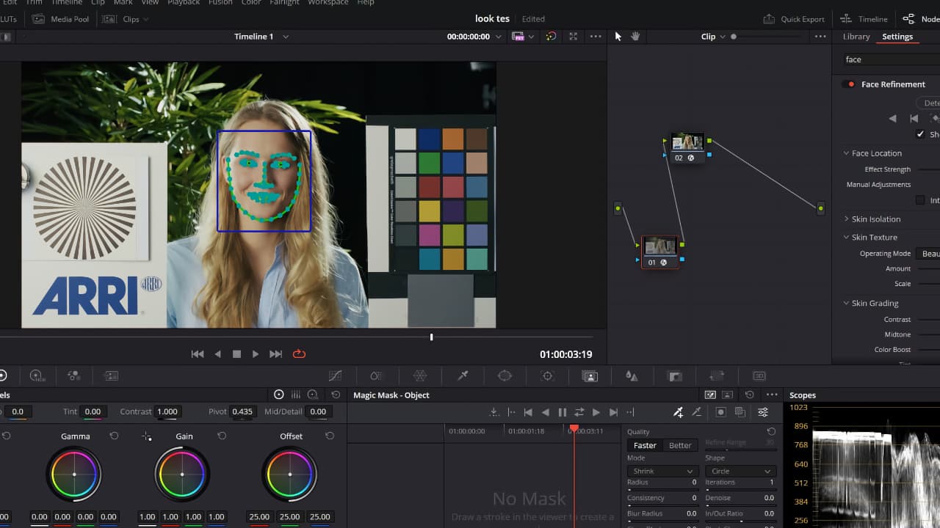The height and width of the screenshot is (528, 940).
Task: Click the viewer stop button
Action: click(x=236, y=353)
